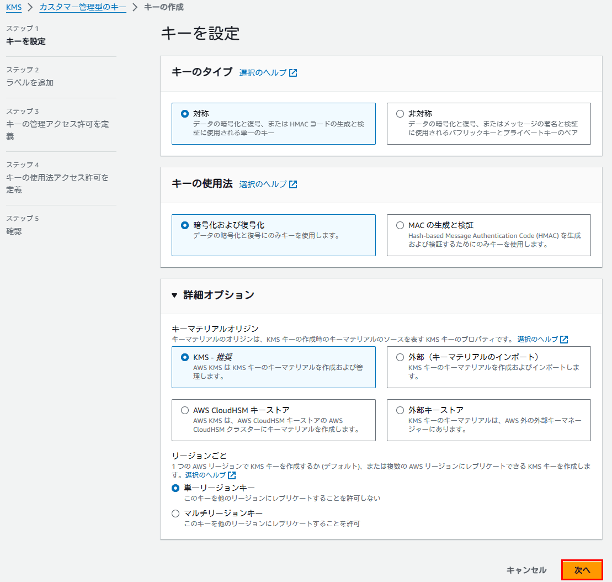The width and height of the screenshot is (612, 582).
Task: Click the キーマテリアルオリジン label
Action: coord(215,329)
